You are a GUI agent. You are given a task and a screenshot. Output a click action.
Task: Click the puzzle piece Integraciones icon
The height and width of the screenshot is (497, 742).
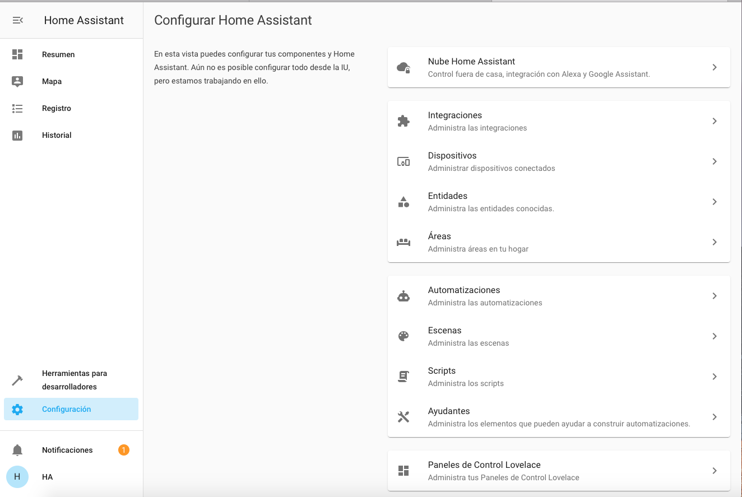(404, 121)
